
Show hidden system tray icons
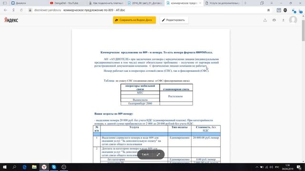coord(257,167)
